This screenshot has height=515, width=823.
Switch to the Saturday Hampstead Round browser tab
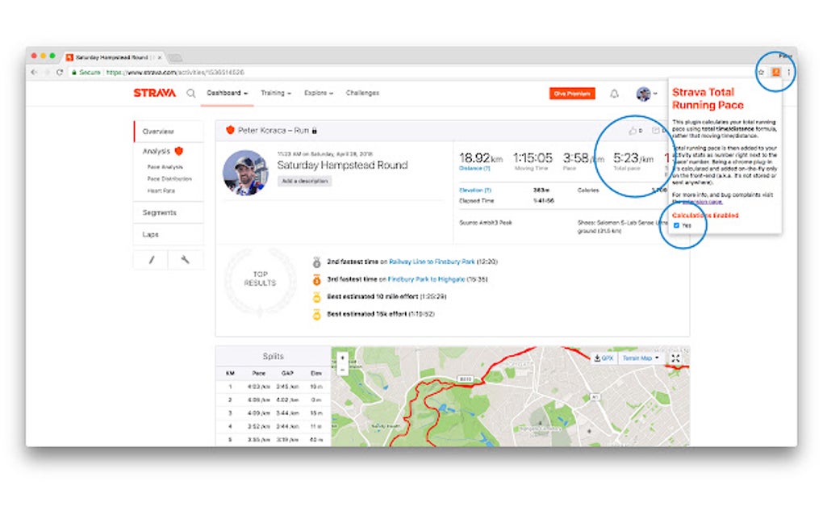pos(109,57)
